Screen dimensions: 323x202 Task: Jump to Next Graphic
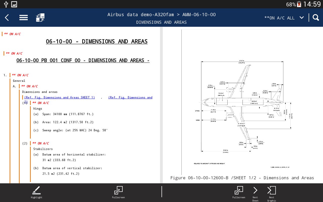(x=272, y=192)
